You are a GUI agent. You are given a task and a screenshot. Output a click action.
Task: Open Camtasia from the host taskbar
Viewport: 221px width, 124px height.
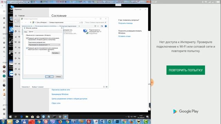tap(146, 122)
